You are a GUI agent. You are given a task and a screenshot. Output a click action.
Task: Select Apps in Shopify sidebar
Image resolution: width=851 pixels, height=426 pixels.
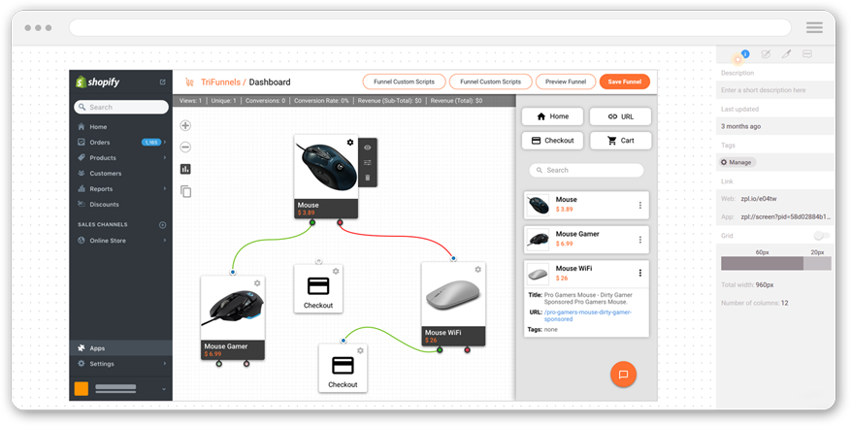(120, 348)
